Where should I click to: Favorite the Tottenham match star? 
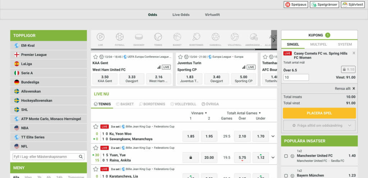(x=265, y=57)
